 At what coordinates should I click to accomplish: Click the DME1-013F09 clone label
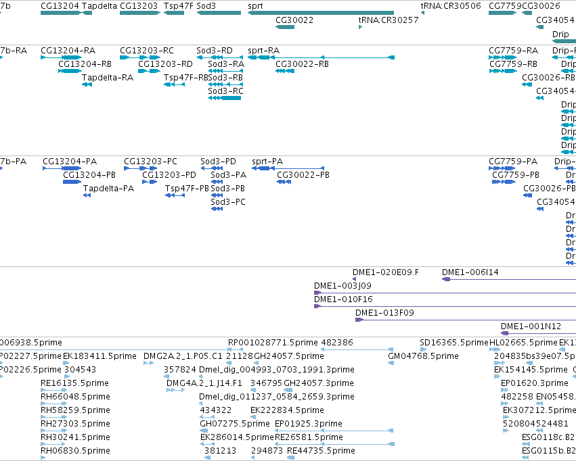[x=384, y=313]
